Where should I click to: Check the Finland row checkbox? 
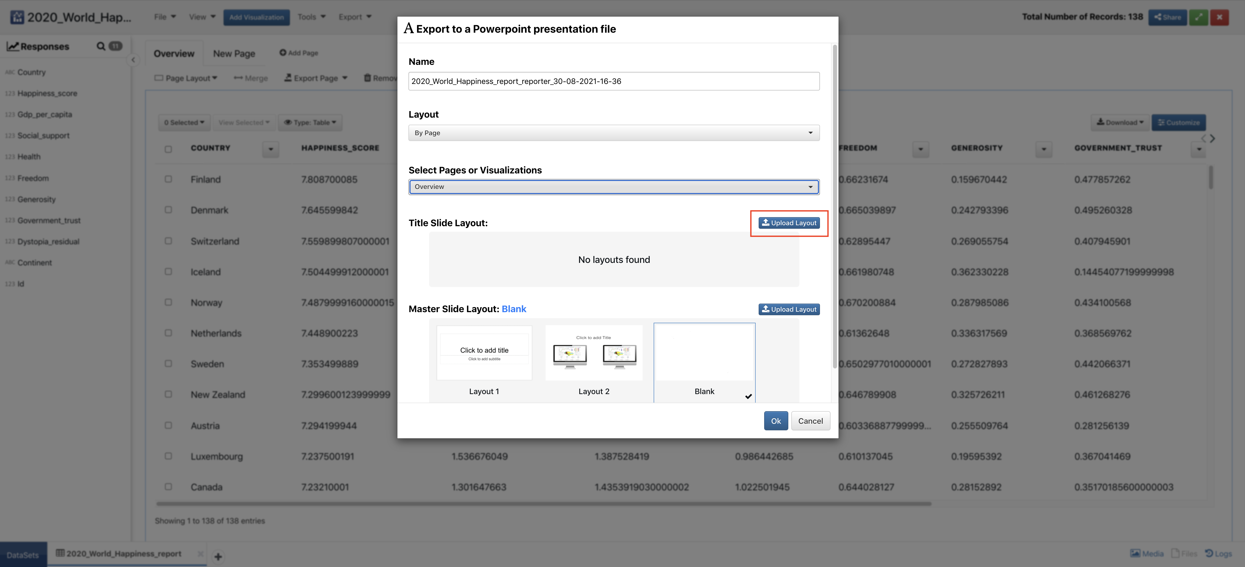(168, 179)
